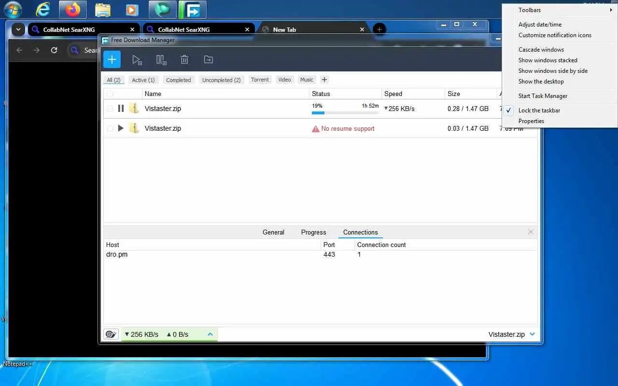Click the dro.pm host entry
The height and width of the screenshot is (386, 618).
coord(117,254)
